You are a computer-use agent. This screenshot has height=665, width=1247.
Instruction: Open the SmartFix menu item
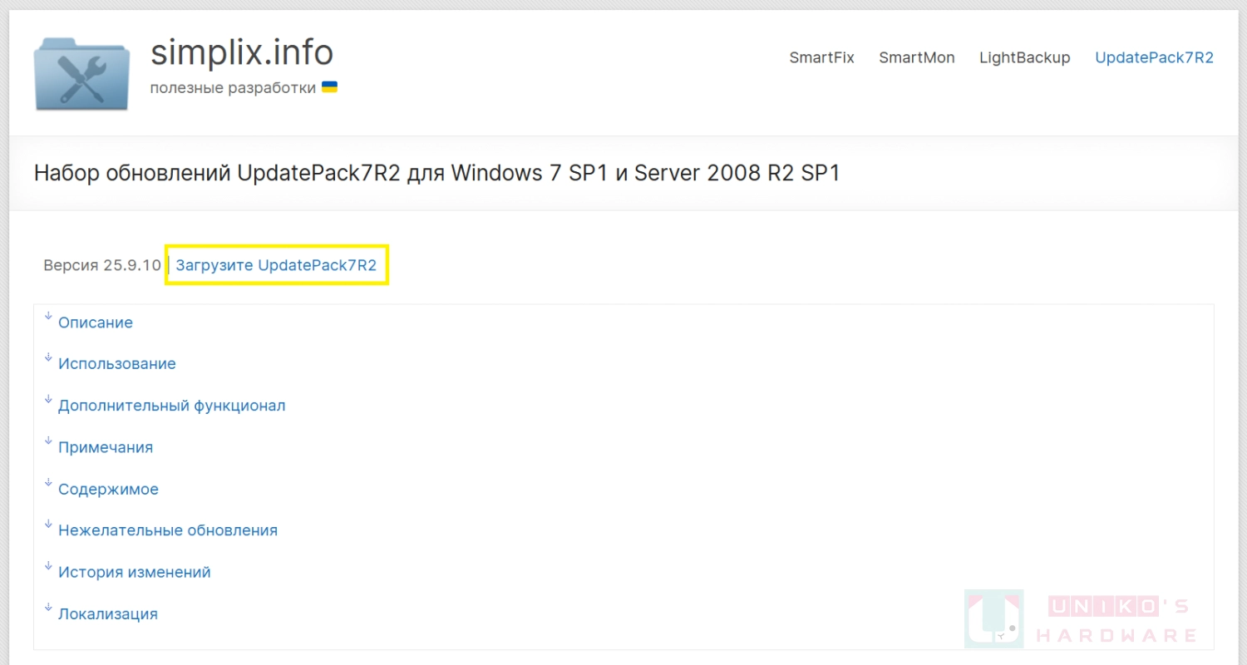821,57
